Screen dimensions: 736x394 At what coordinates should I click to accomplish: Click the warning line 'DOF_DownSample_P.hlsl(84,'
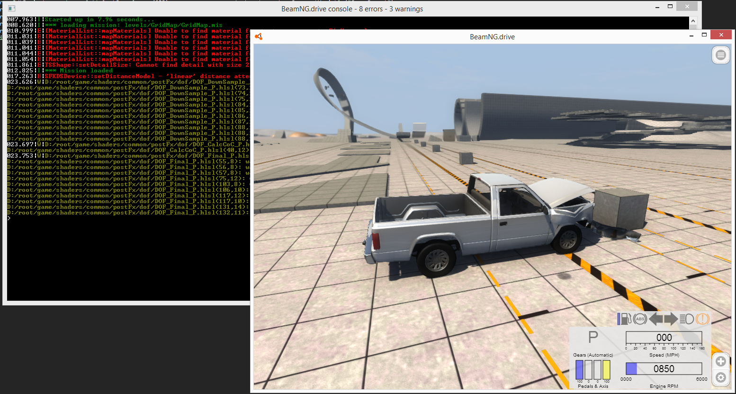128,105
